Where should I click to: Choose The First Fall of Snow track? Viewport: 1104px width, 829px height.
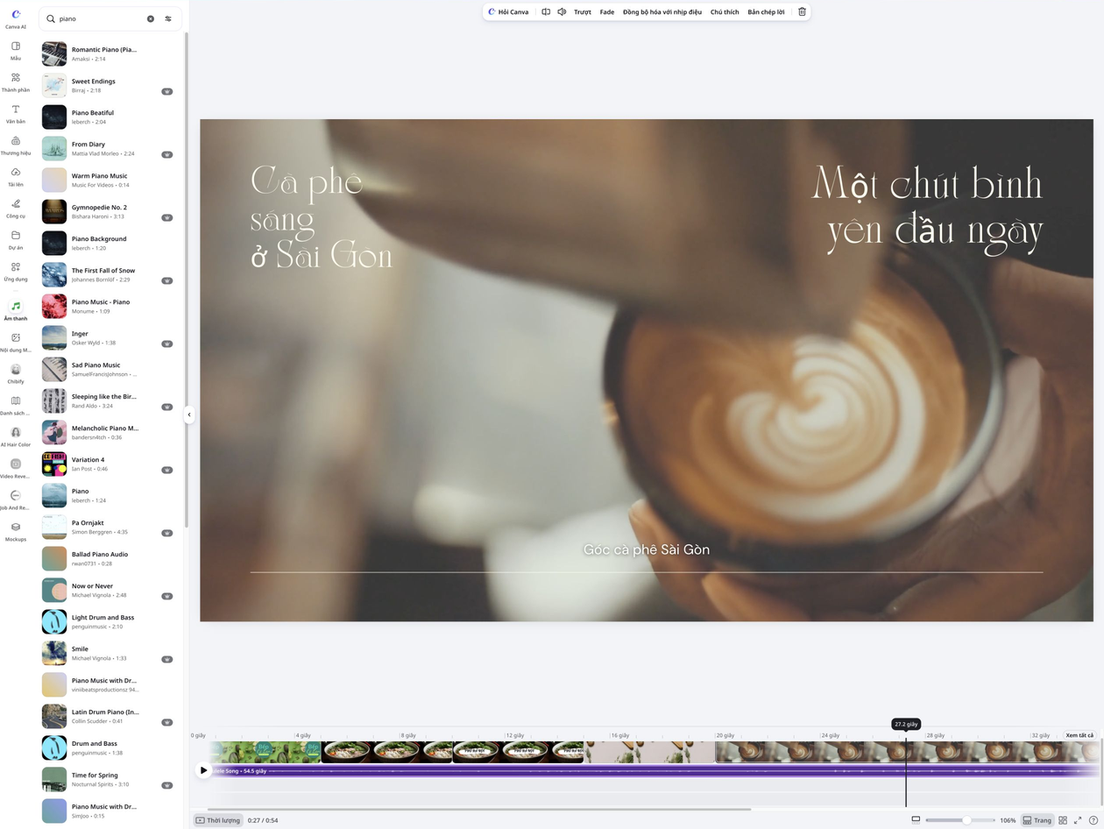pyautogui.click(x=107, y=274)
